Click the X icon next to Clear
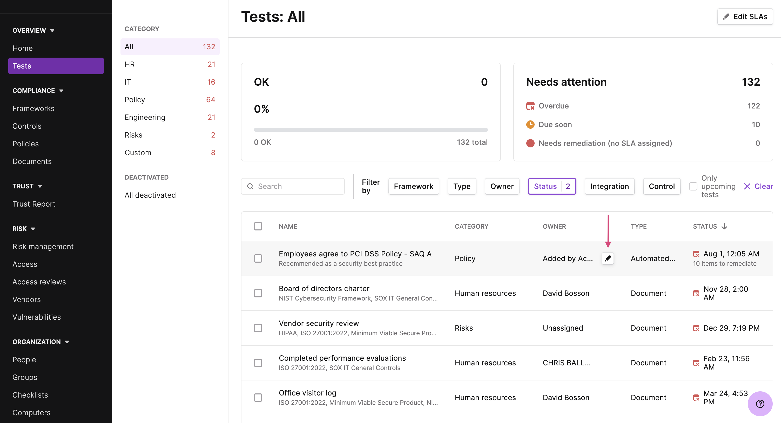This screenshot has width=781, height=423. [747, 186]
